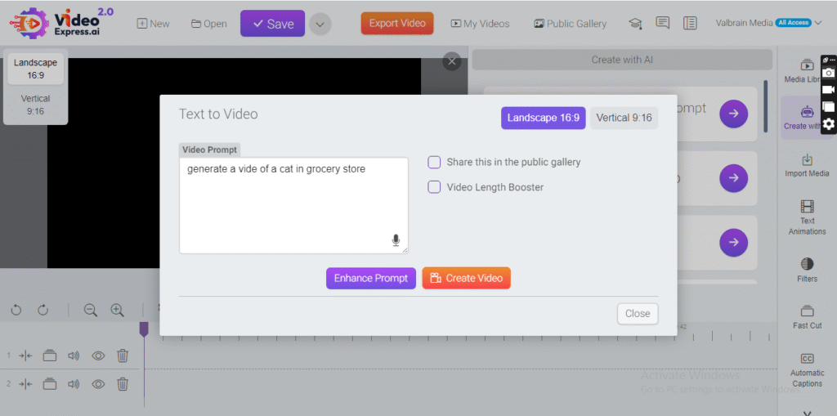Enable Share this in the public gallery
Screen dimensions: 837x416
[x=435, y=162]
